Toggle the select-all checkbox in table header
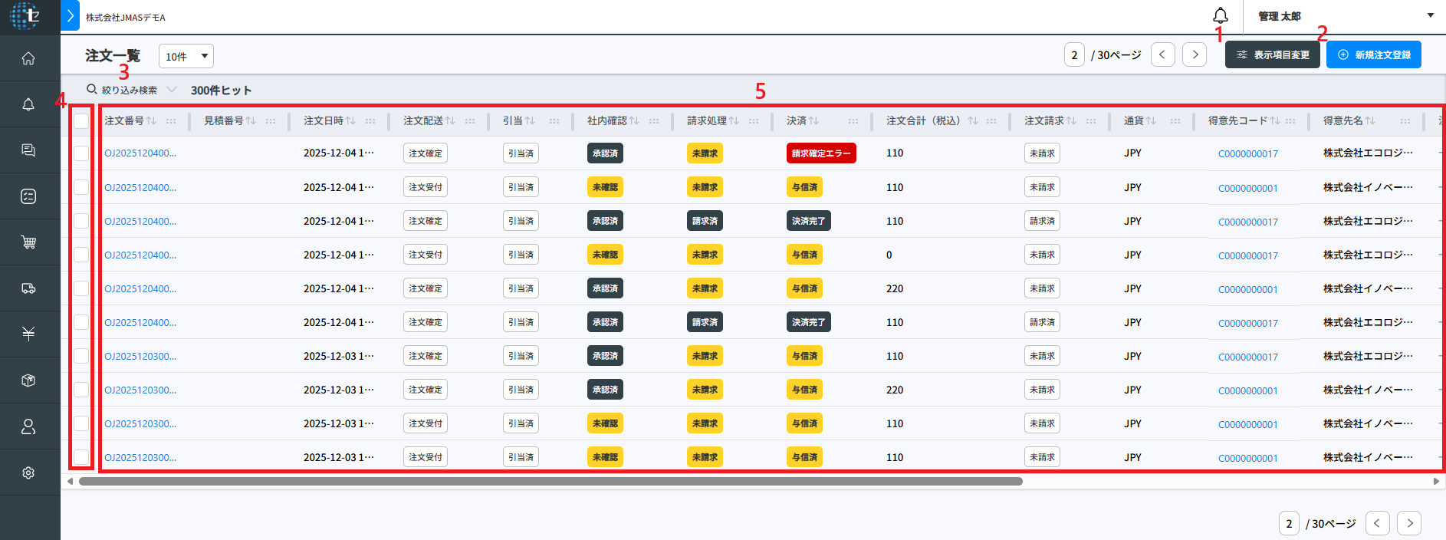This screenshot has width=1446, height=540. (x=81, y=120)
